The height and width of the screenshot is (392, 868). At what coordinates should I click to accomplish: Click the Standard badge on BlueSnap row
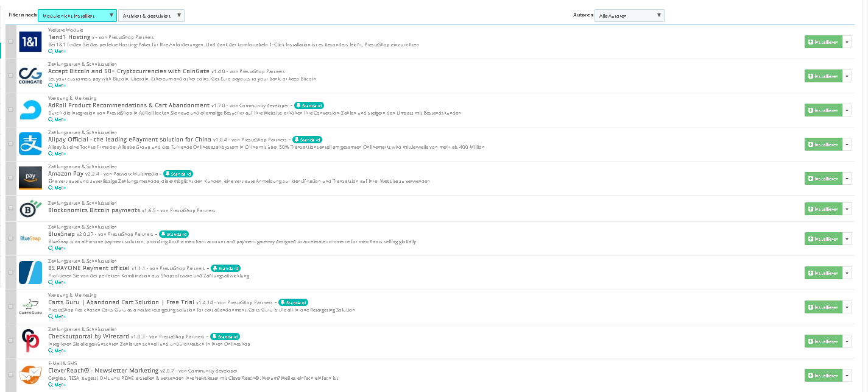point(174,234)
